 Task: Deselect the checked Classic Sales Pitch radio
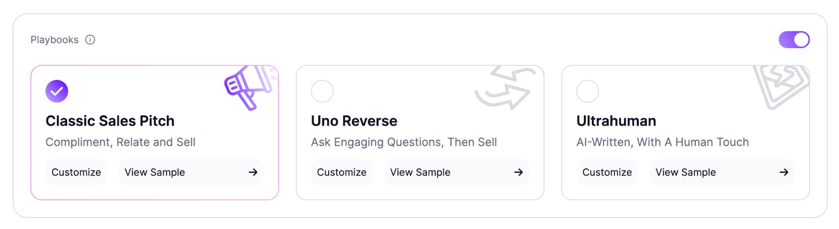click(57, 91)
